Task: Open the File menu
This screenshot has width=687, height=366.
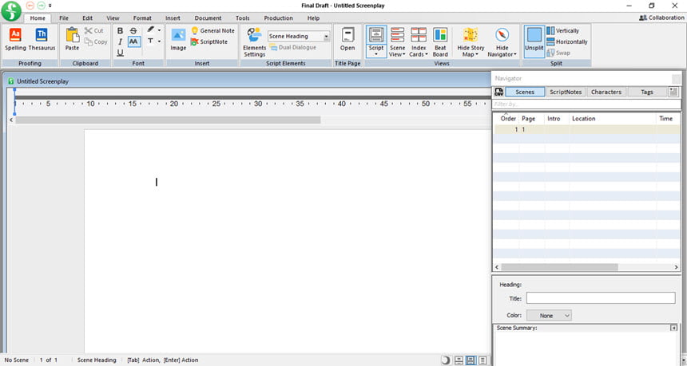Action: [x=64, y=18]
